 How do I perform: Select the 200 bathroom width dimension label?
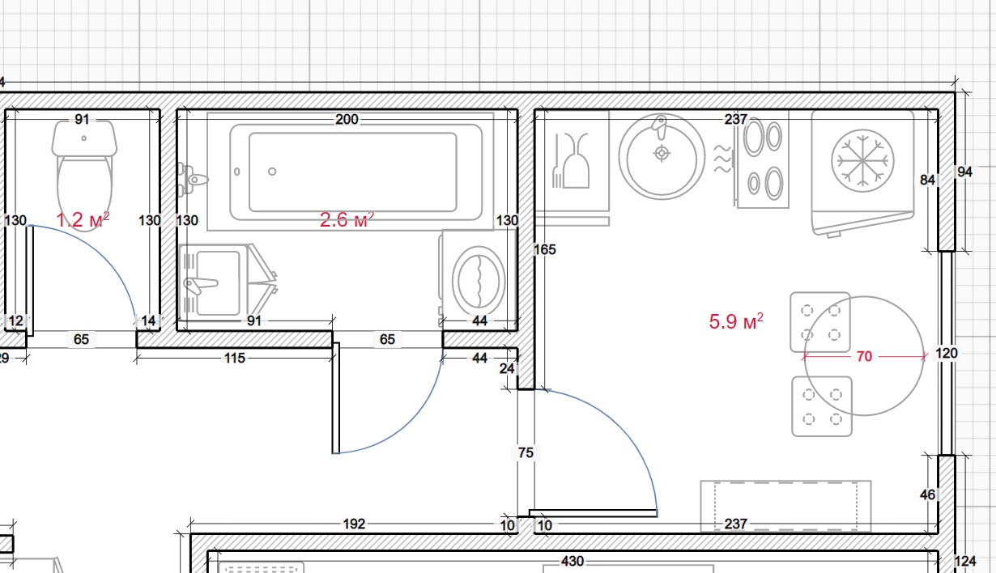tap(347, 120)
